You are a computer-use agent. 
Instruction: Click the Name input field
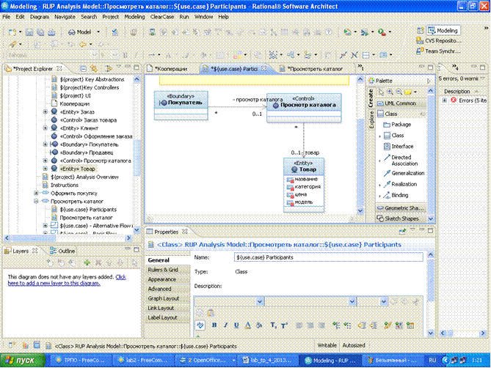tap(328, 257)
